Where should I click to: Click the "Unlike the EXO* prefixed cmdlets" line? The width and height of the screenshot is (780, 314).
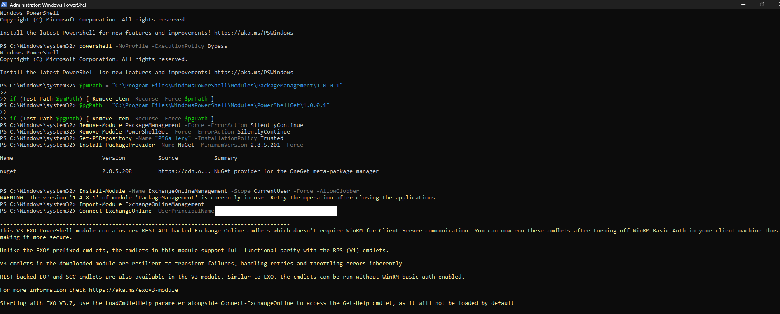(x=194, y=251)
